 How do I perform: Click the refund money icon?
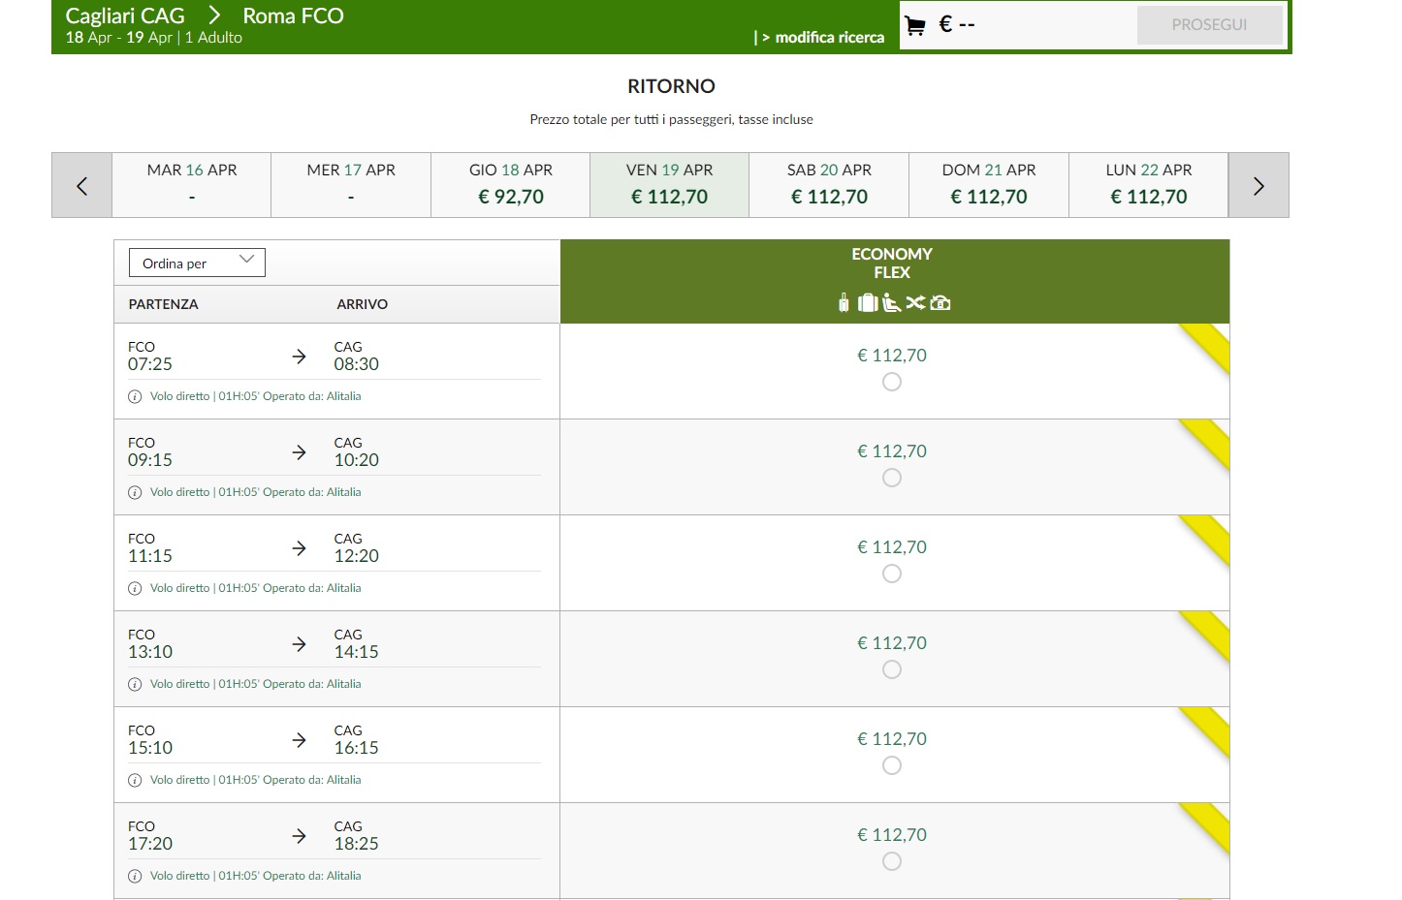[940, 303]
